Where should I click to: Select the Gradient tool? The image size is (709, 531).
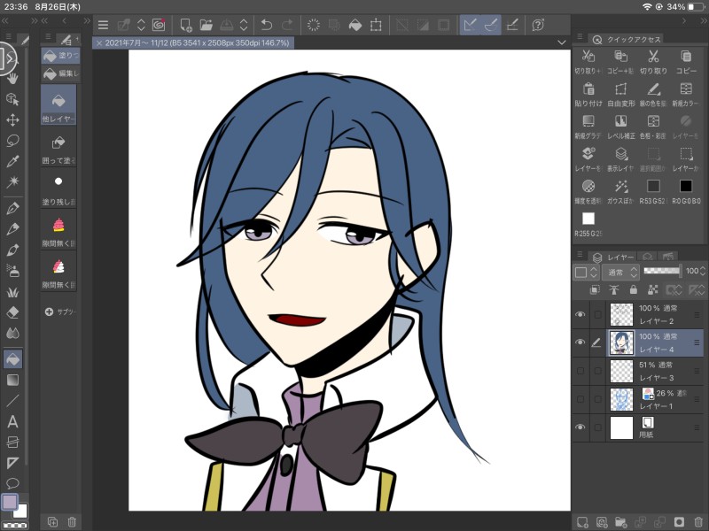12,380
